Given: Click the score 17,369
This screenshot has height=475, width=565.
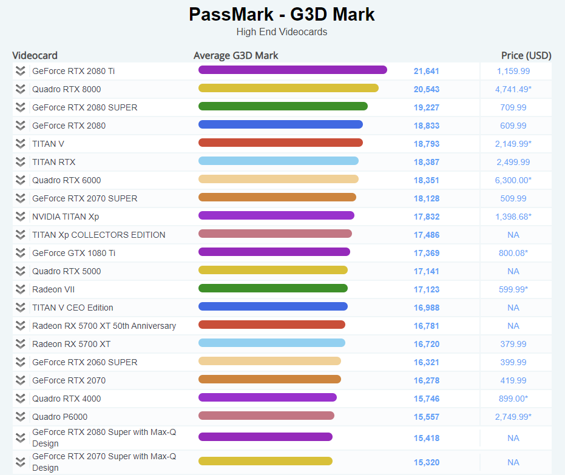Looking at the screenshot, I should (x=426, y=253).
